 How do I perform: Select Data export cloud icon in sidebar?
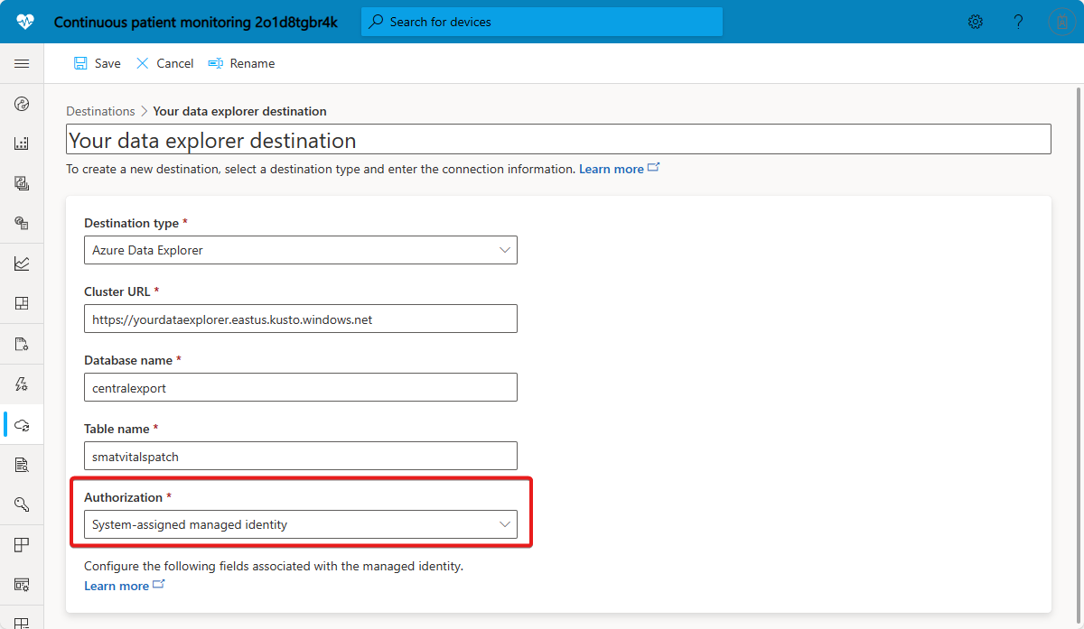(x=22, y=424)
